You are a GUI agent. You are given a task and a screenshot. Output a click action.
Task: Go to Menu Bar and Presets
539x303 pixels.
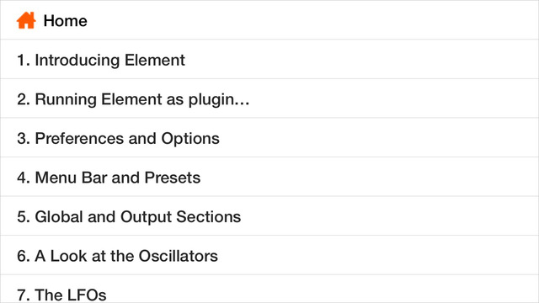click(x=269, y=177)
